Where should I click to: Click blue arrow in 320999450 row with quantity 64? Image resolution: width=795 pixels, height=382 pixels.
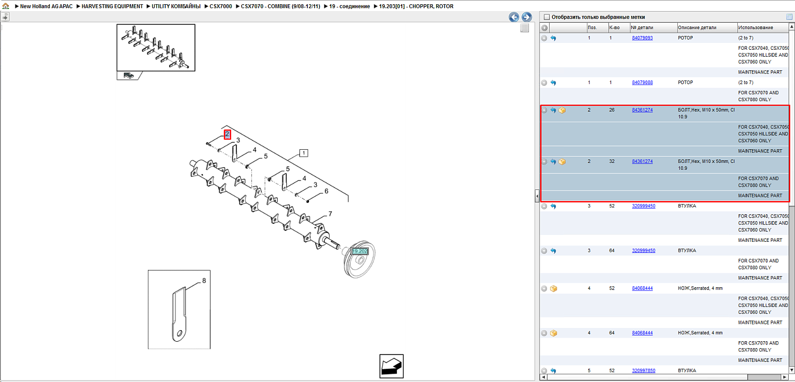pos(553,250)
